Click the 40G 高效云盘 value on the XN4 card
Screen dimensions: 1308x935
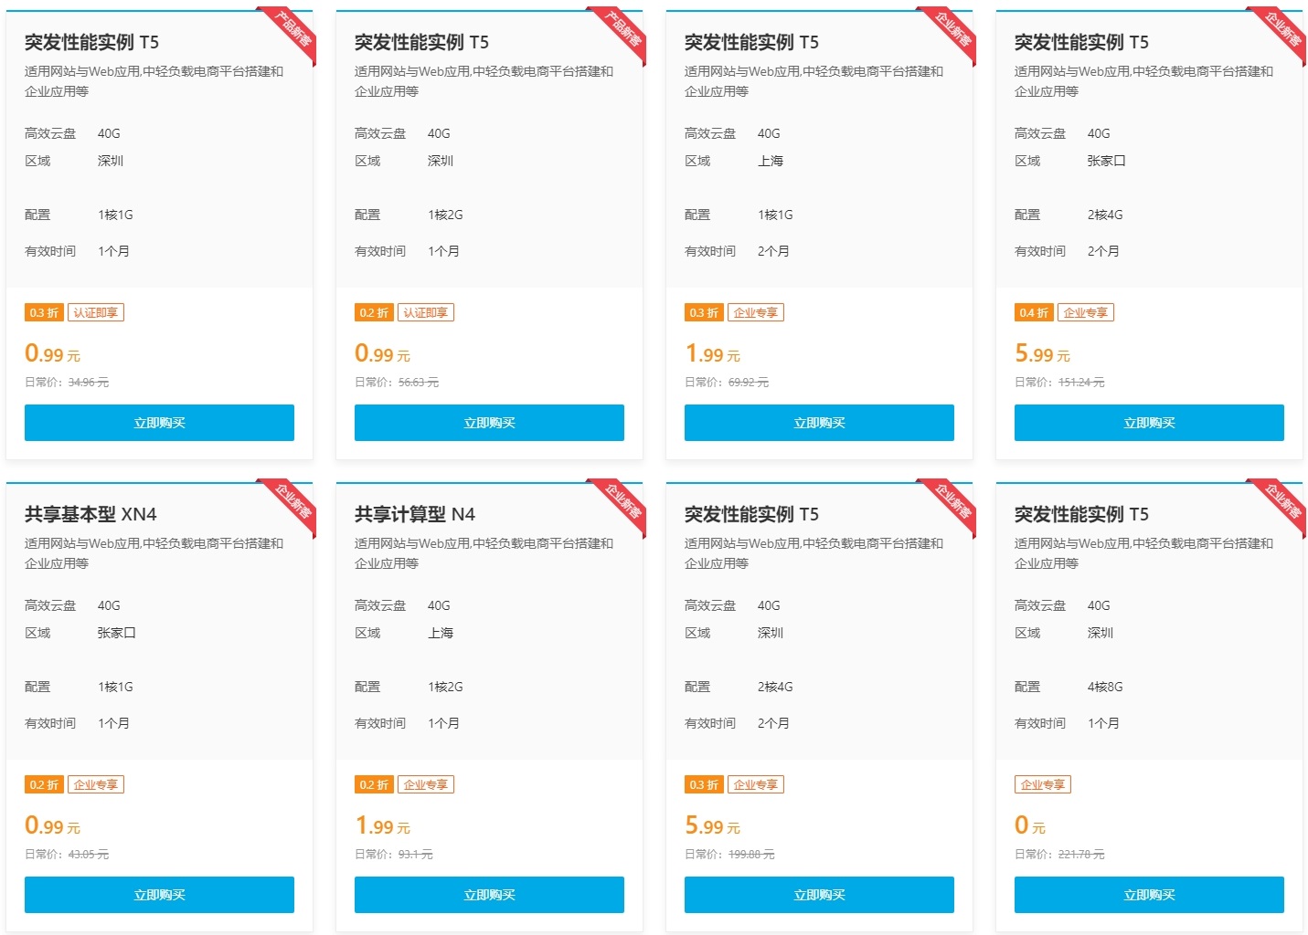(109, 605)
